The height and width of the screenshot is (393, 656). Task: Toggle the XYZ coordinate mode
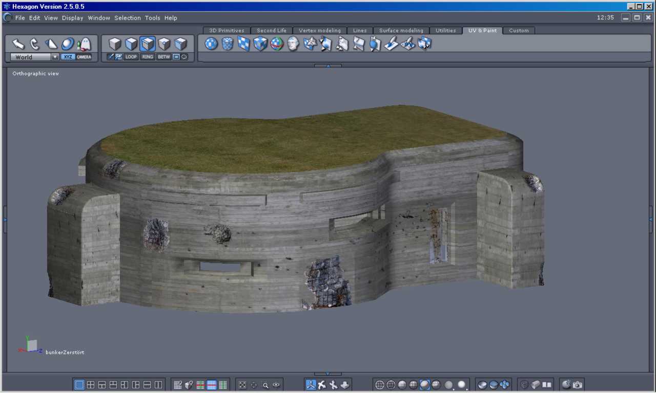coord(68,57)
